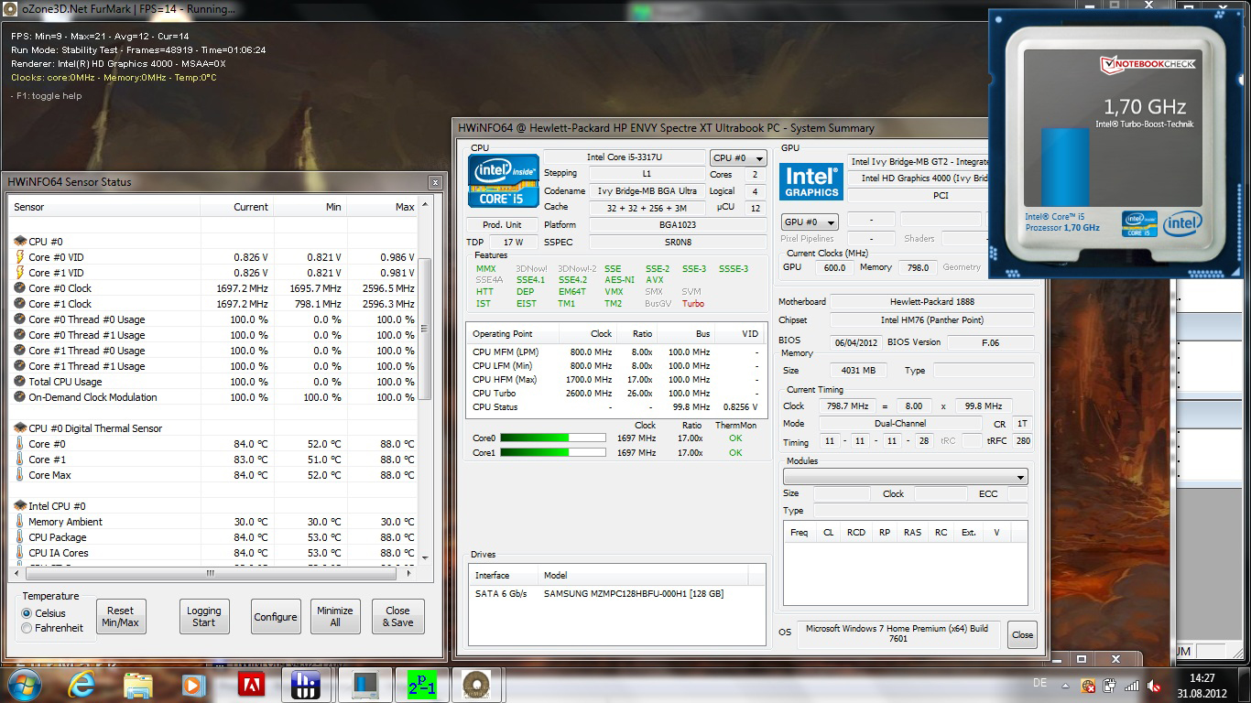Open Windows Media Player taskbar icon
This screenshot has height=703, width=1251.
pyautogui.click(x=192, y=685)
